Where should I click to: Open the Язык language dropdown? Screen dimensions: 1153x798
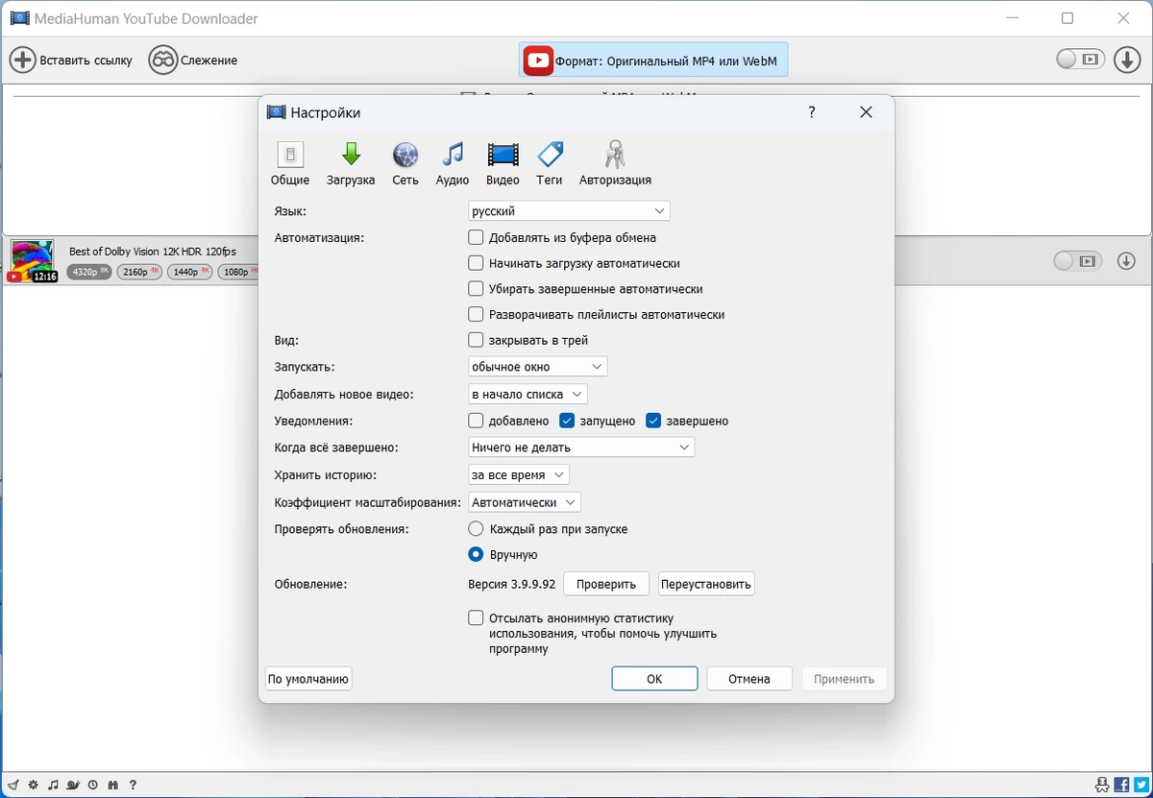pos(569,210)
